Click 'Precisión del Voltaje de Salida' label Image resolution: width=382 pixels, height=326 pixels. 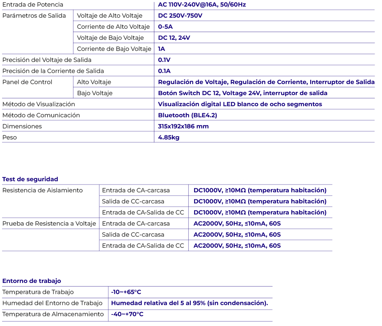pyautogui.click(x=47, y=60)
